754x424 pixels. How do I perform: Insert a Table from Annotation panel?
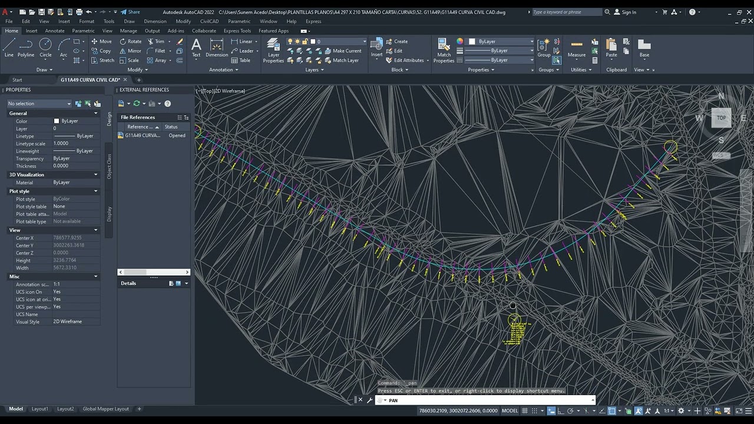pos(241,60)
